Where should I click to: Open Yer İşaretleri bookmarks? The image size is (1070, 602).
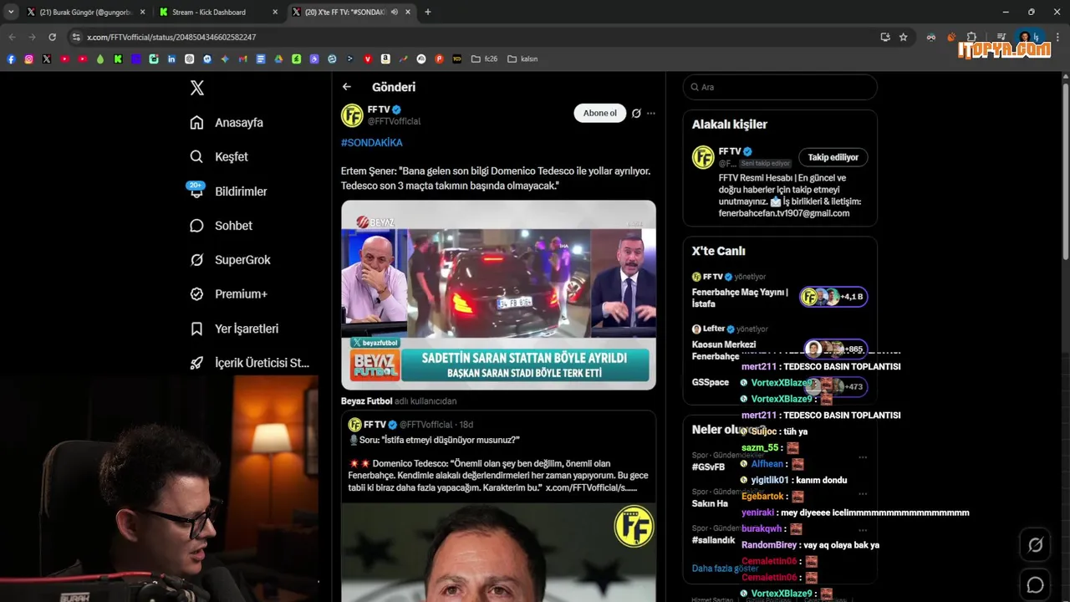coord(234,329)
